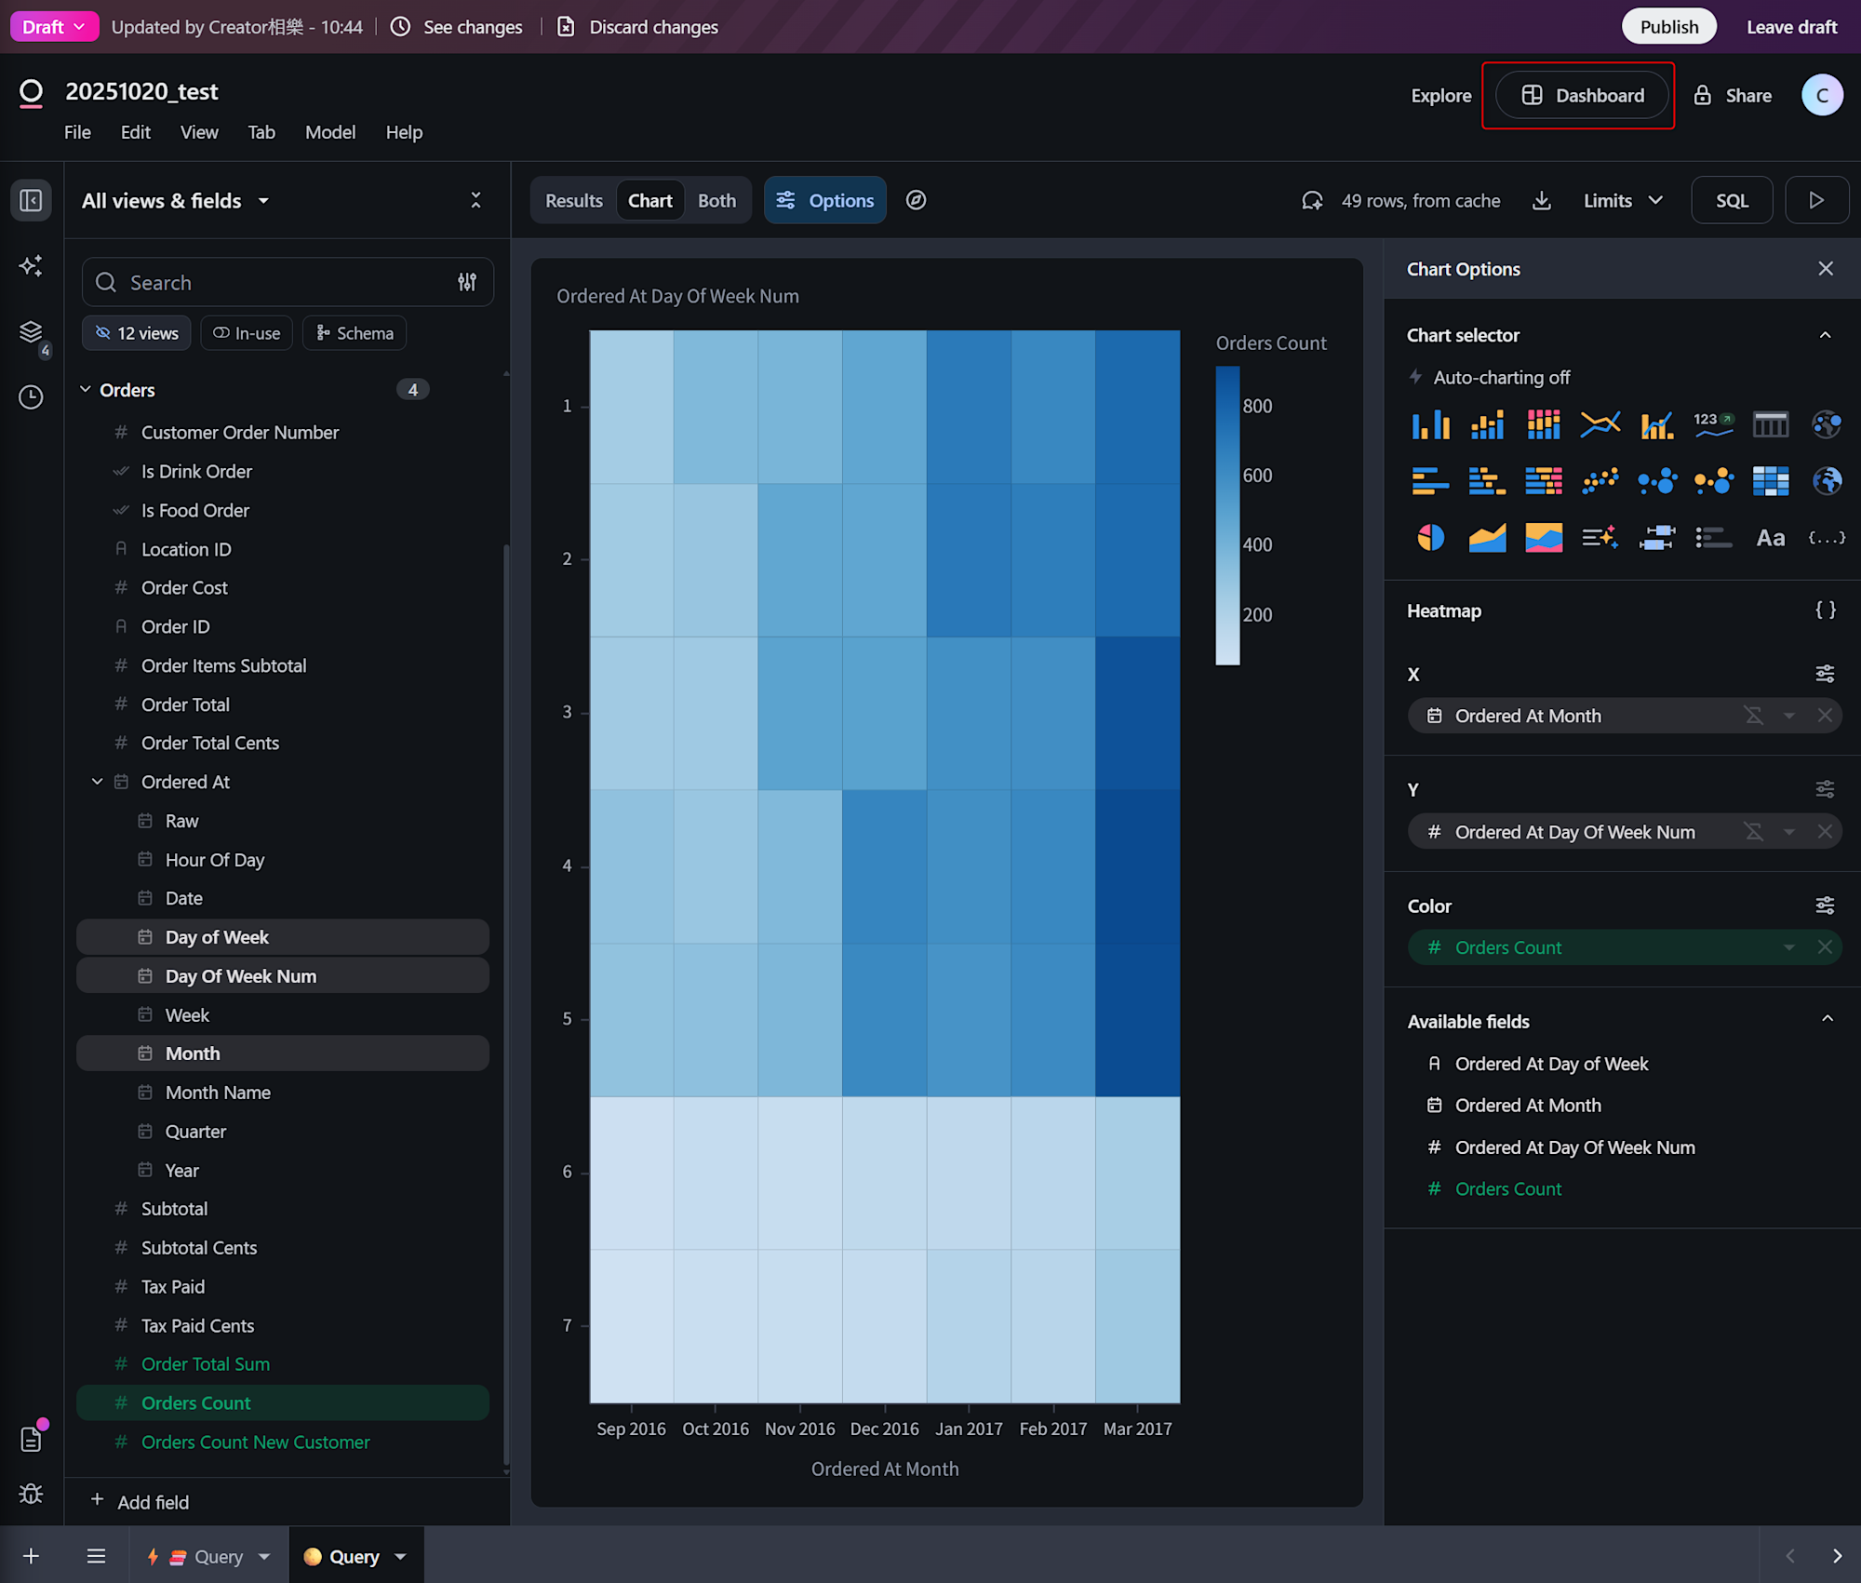Run the query with play button
Image resolution: width=1861 pixels, height=1583 pixels.
tap(1815, 200)
